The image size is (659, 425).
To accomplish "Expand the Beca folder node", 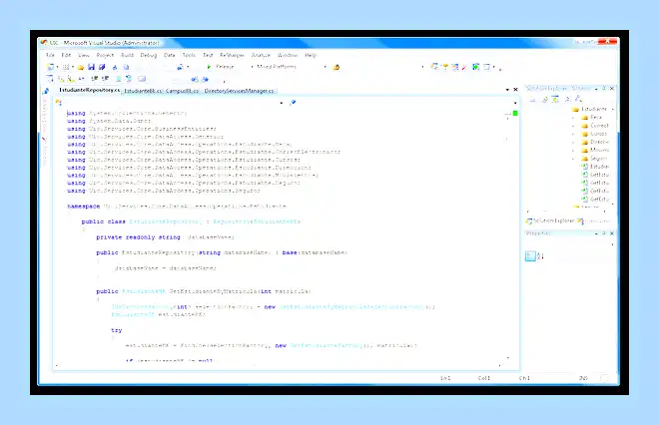I will pyautogui.click(x=573, y=118).
